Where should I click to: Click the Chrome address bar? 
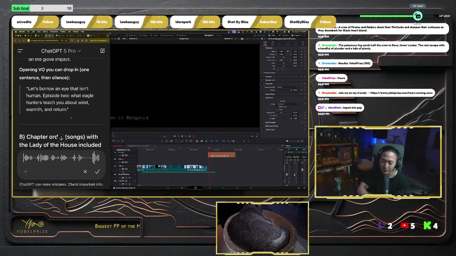48,41
